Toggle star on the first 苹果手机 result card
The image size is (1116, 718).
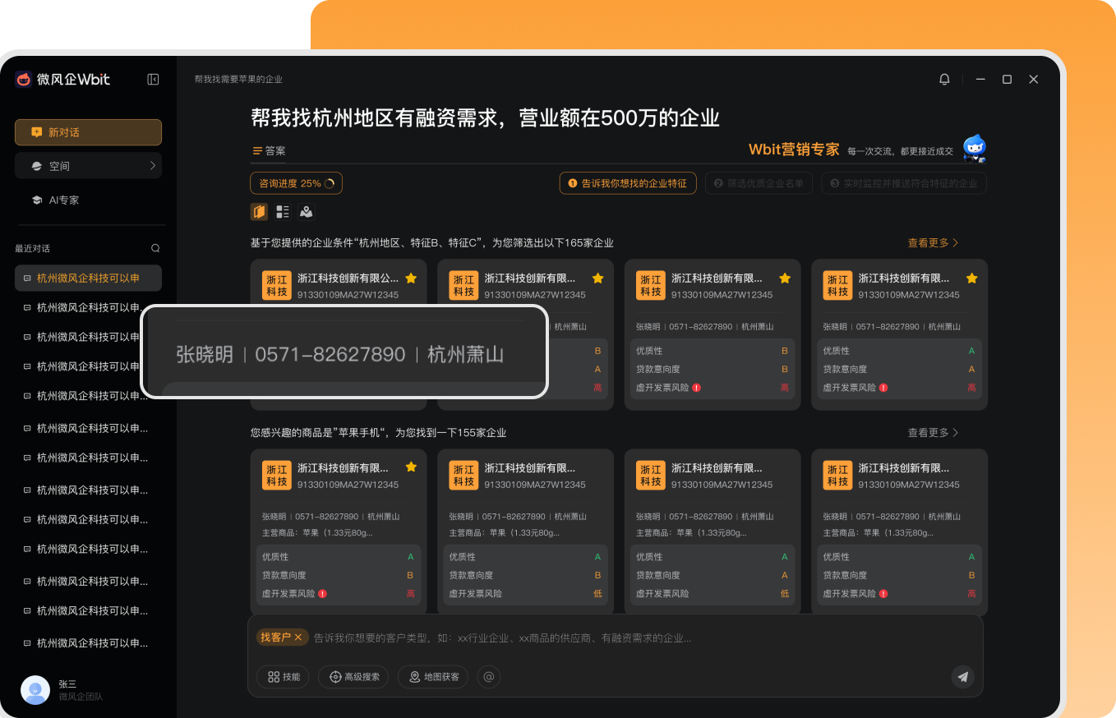pyautogui.click(x=411, y=467)
